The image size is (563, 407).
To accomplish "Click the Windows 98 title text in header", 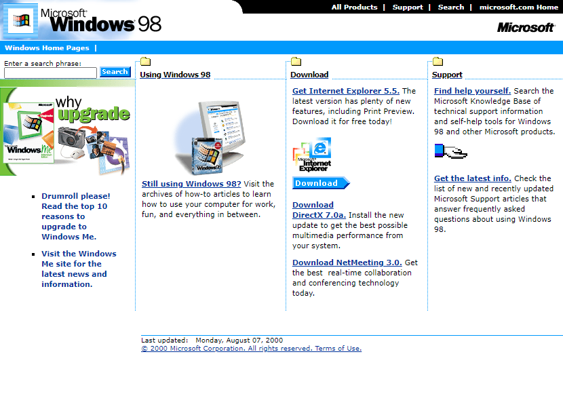I will (101, 20).
